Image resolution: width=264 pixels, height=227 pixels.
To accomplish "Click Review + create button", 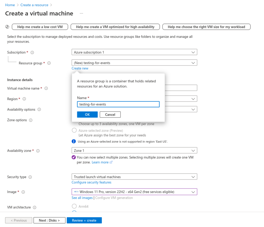I will click(x=84, y=220).
